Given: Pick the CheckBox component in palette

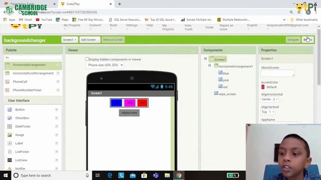Looking at the screenshot, I should [x=22, y=118].
